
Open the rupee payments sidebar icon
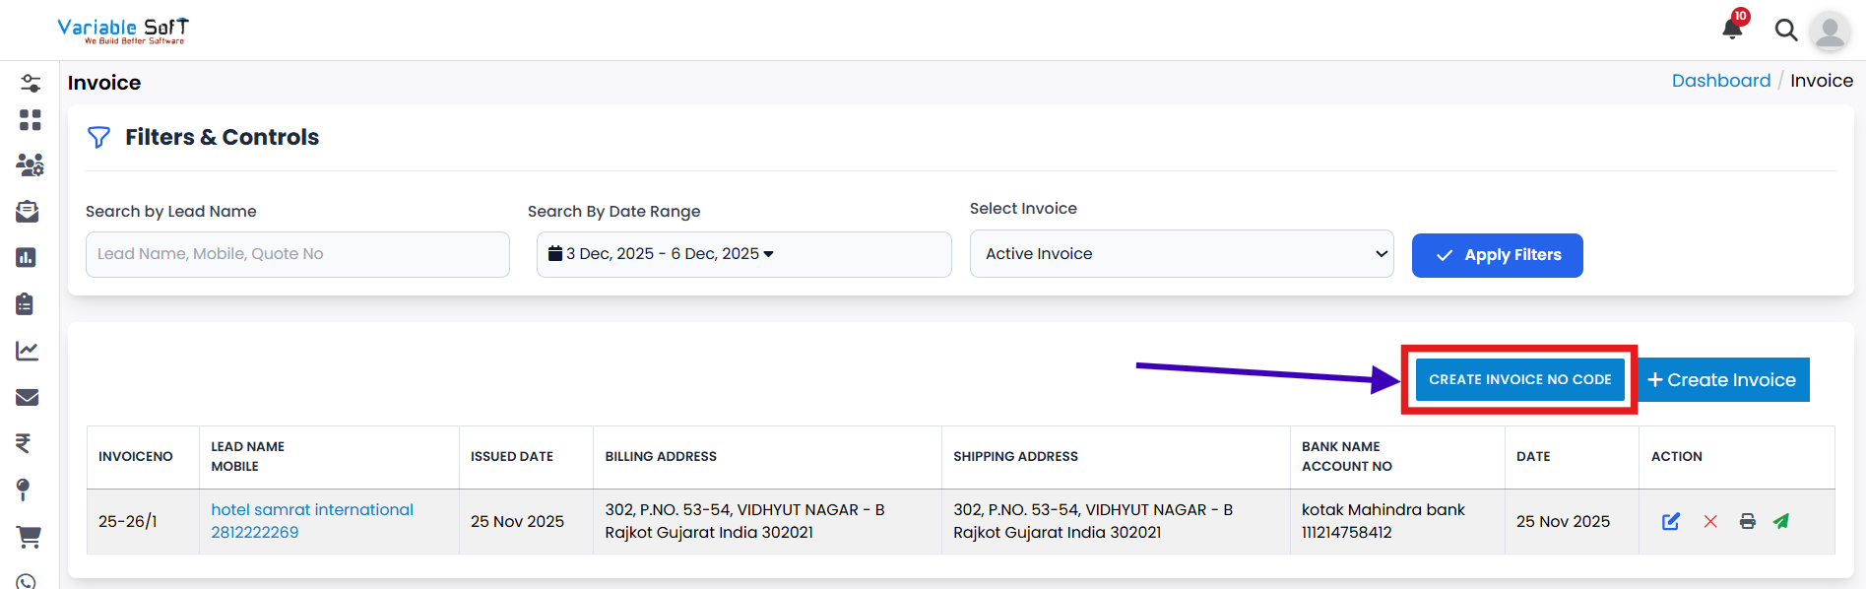24,443
